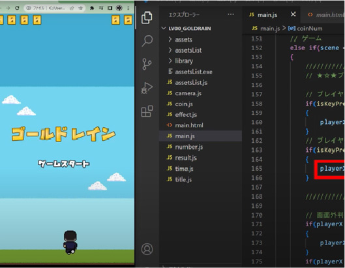Click the file info icon in address bar
Image resolution: width=345 pixels, height=268 pixels.
(x=29, y=8)
